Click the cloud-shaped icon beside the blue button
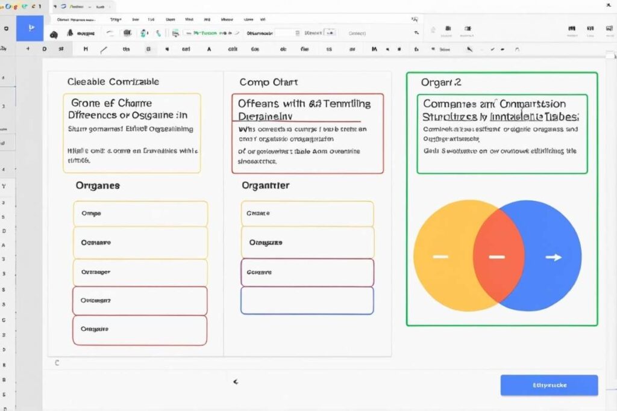Screen dimensions: 617x411 (54, 34)
